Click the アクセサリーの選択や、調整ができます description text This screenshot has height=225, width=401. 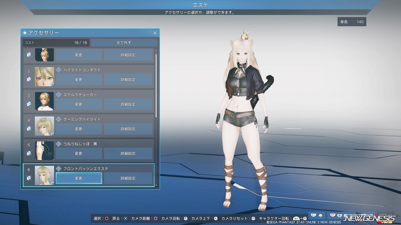tap(199, 13)
